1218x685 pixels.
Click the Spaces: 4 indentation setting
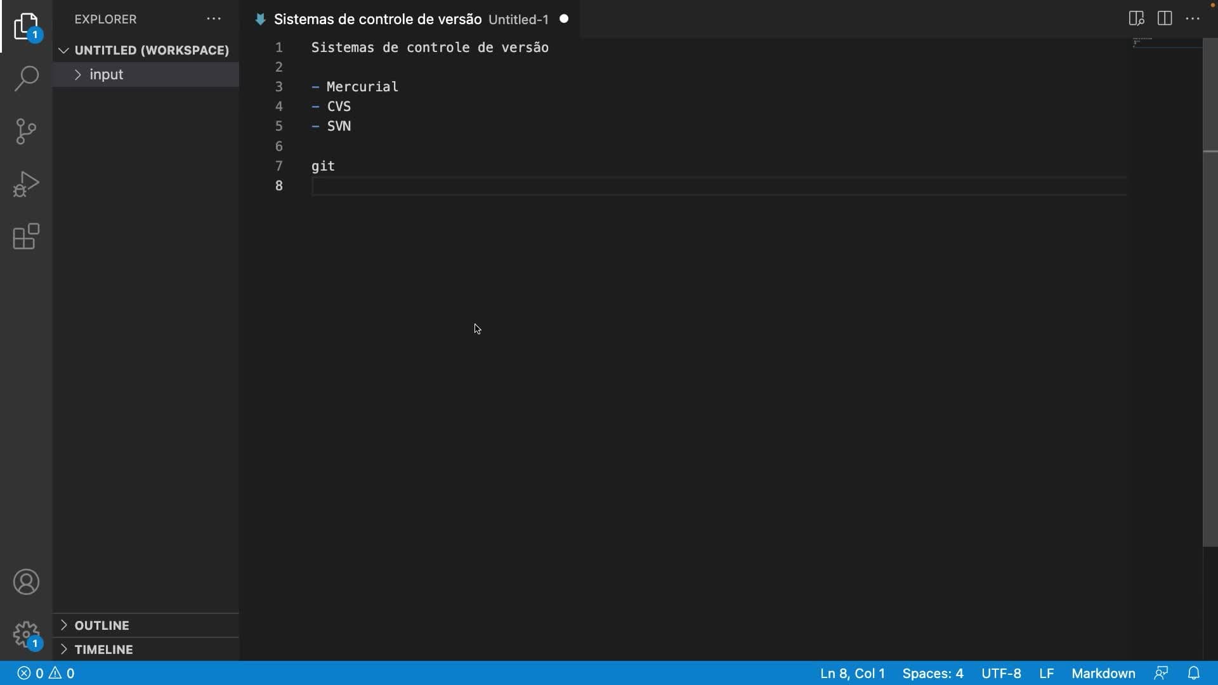click(933, 673)
